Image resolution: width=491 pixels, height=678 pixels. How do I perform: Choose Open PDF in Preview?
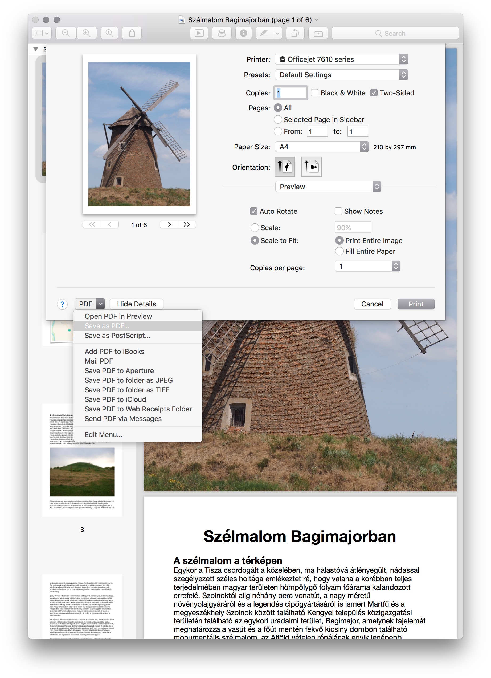[138, 317]
